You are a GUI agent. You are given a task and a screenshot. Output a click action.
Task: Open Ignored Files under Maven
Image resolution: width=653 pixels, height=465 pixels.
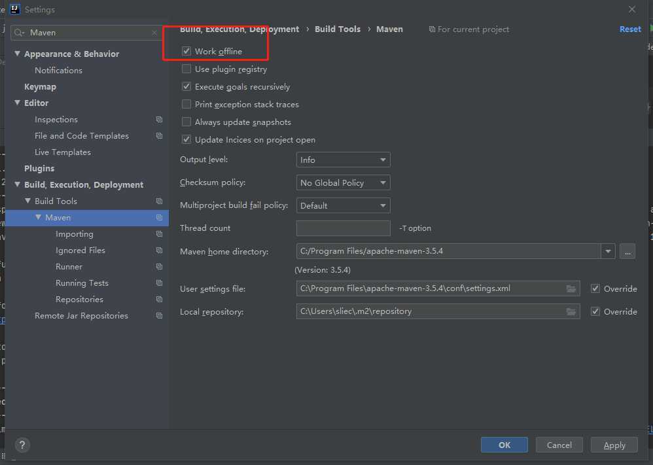(80, 250)
